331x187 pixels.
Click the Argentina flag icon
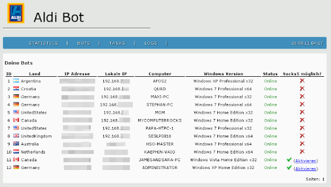(x=16, y=80)
